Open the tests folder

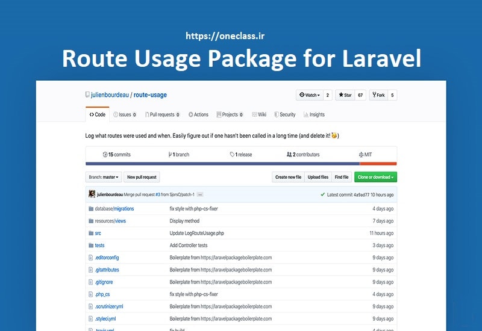[x=99, y=246]
